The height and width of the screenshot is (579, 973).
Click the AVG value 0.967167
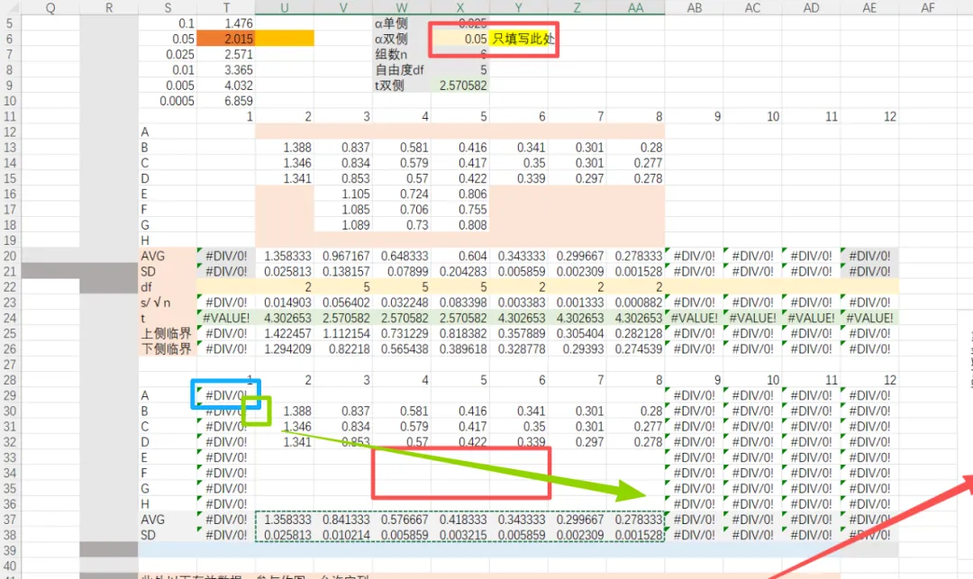[x=343, y=256]
